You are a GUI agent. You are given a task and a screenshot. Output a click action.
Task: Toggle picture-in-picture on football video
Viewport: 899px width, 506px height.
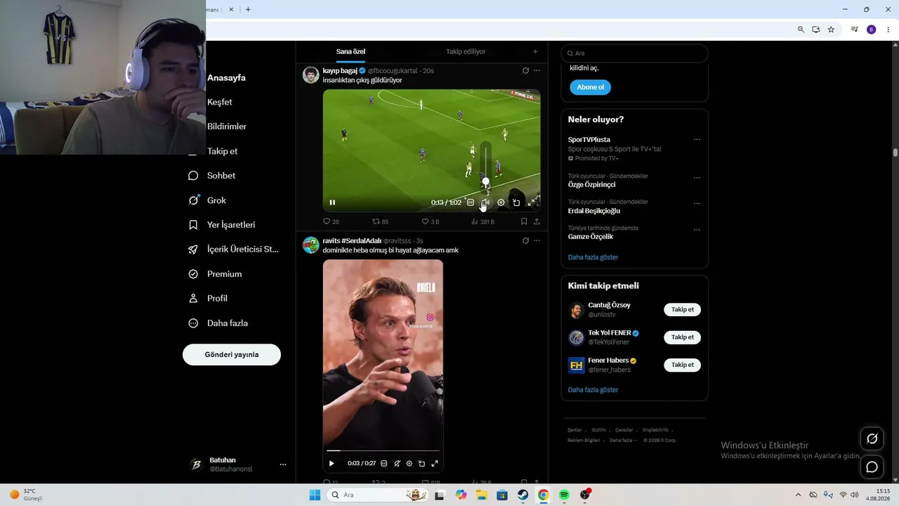[x=516, y=202]
